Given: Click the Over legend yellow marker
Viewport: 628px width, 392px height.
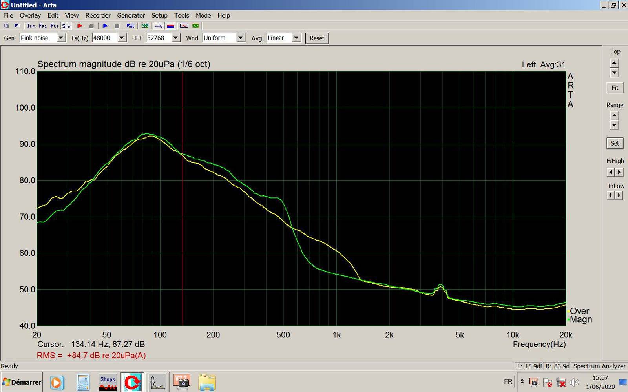Looking at the screenshot, I should click(x=568, y=312).
